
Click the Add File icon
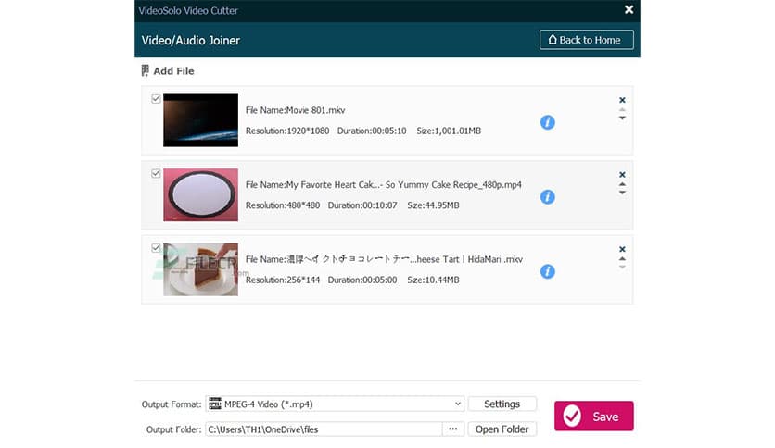145,70
